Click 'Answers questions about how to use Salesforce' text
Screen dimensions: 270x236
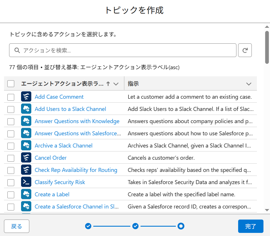(x=190, y=133)
